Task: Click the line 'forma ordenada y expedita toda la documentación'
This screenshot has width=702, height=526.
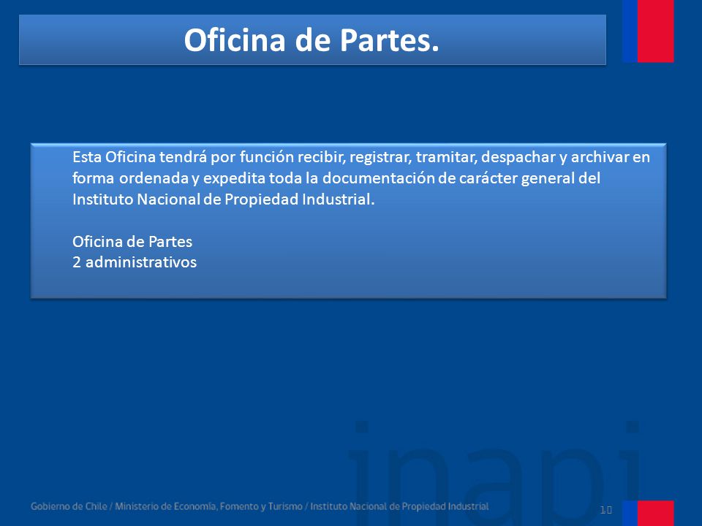Action: (x=336, y=178)
